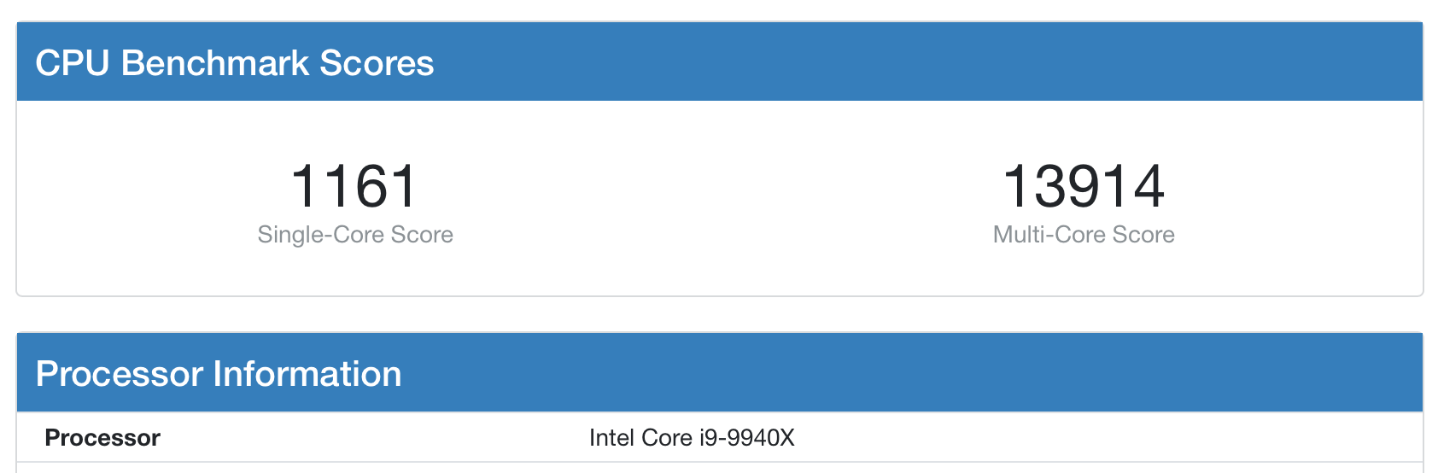
Task: Select the bold Processor row label
Action: pos(102,438)
